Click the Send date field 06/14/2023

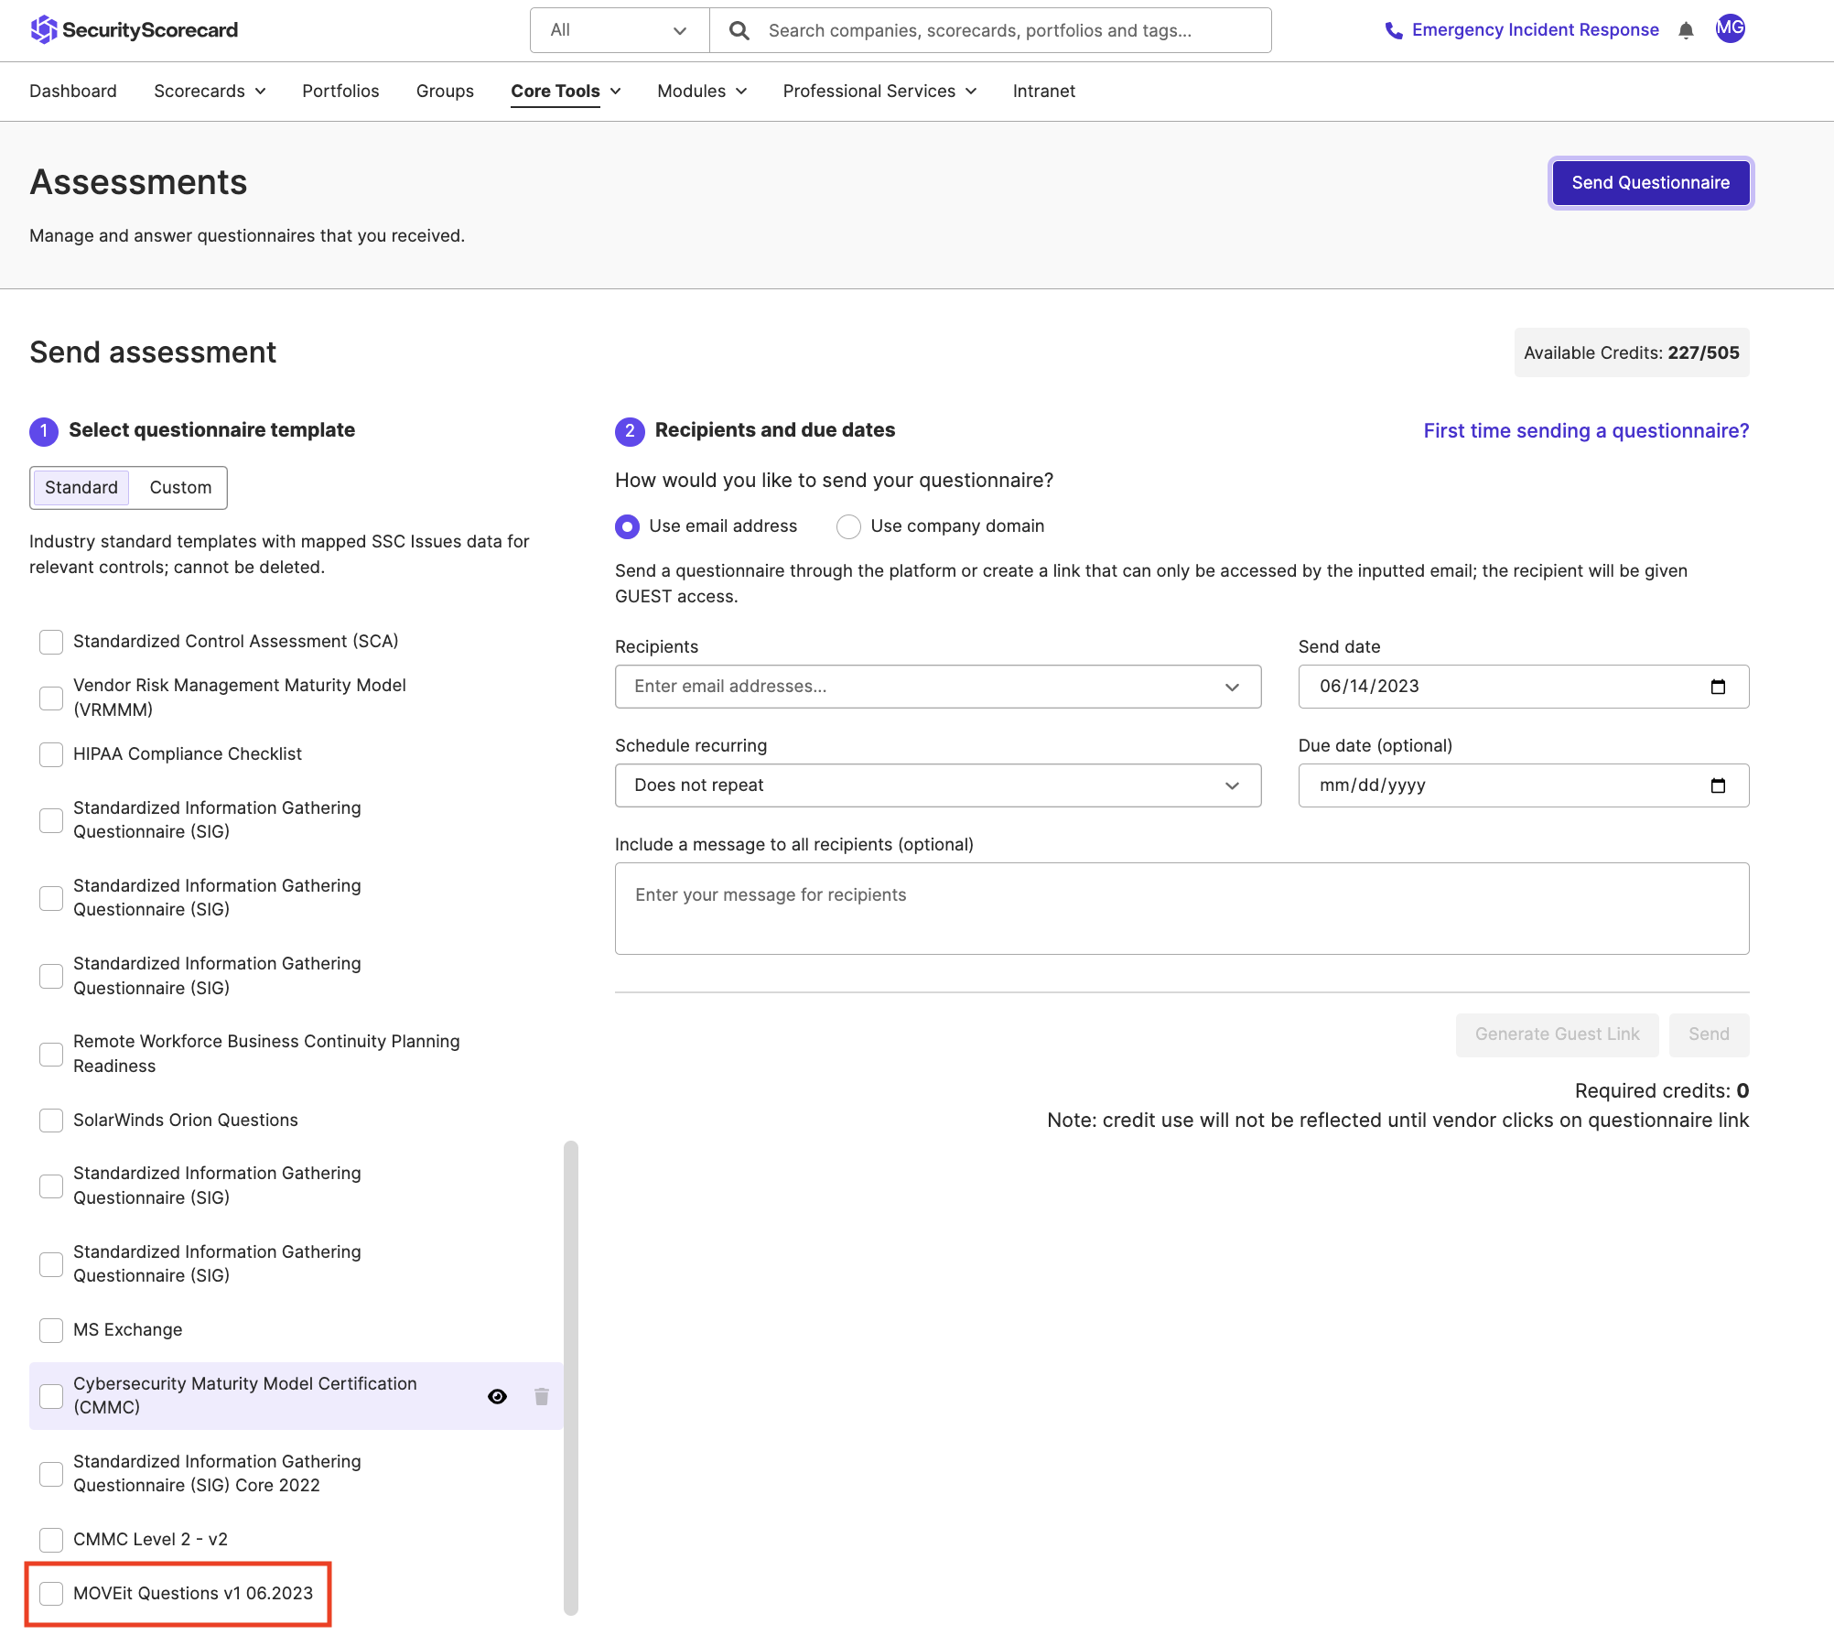coord(1523,687)
